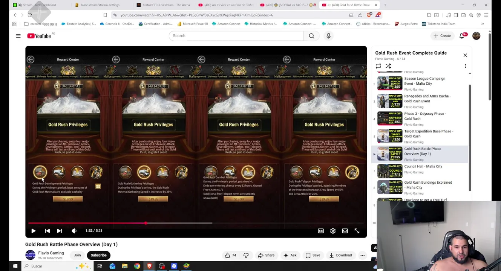The width and height of the screenshot is (501, 271).
Task: Skip to the previous video
Action: click(x=47, y=231)
